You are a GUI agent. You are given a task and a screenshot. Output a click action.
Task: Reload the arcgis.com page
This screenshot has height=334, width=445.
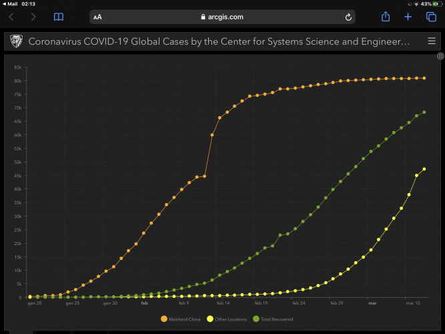click(x=348, y=17)
